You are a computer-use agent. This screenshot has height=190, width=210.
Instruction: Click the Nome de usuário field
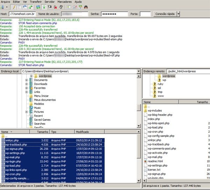75,14
